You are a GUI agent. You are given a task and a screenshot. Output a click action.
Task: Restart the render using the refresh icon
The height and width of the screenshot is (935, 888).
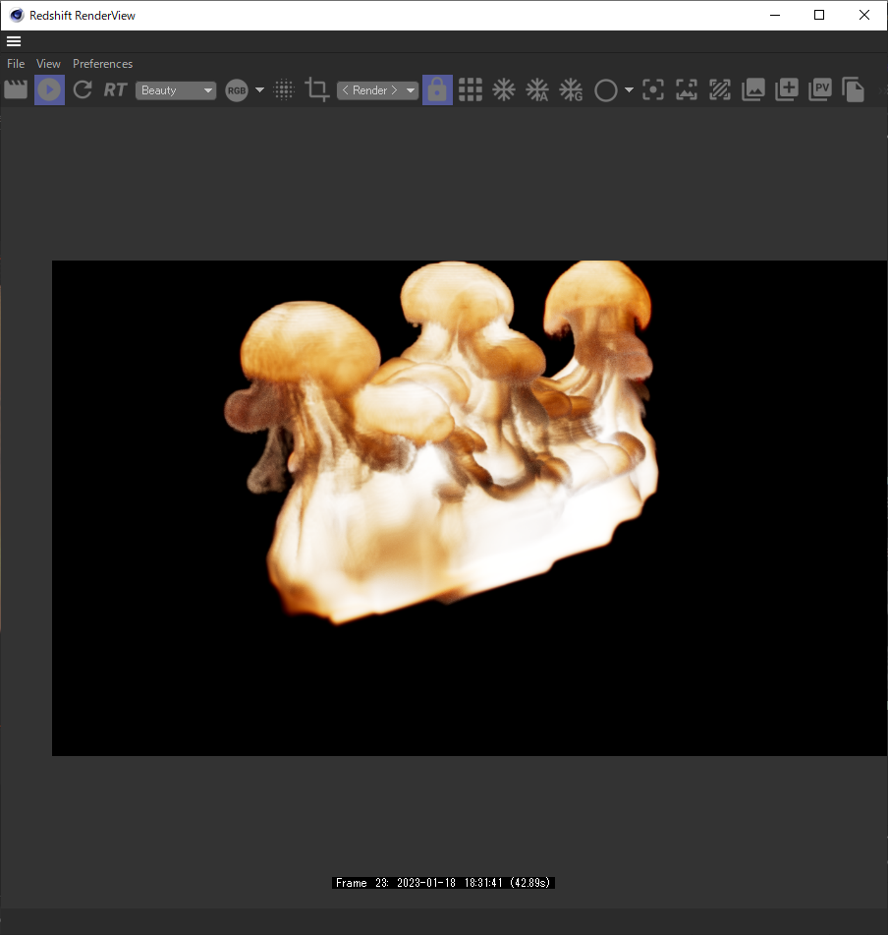pos(83,89)
